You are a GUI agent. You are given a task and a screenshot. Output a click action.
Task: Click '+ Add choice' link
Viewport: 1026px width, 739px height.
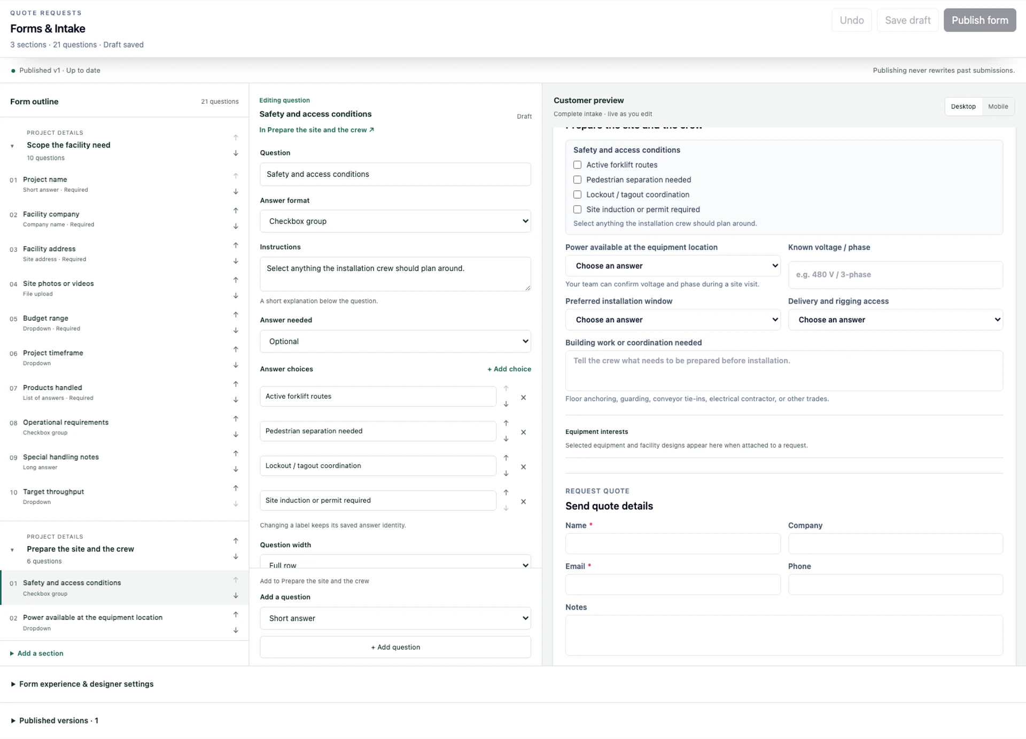[509, 369]
